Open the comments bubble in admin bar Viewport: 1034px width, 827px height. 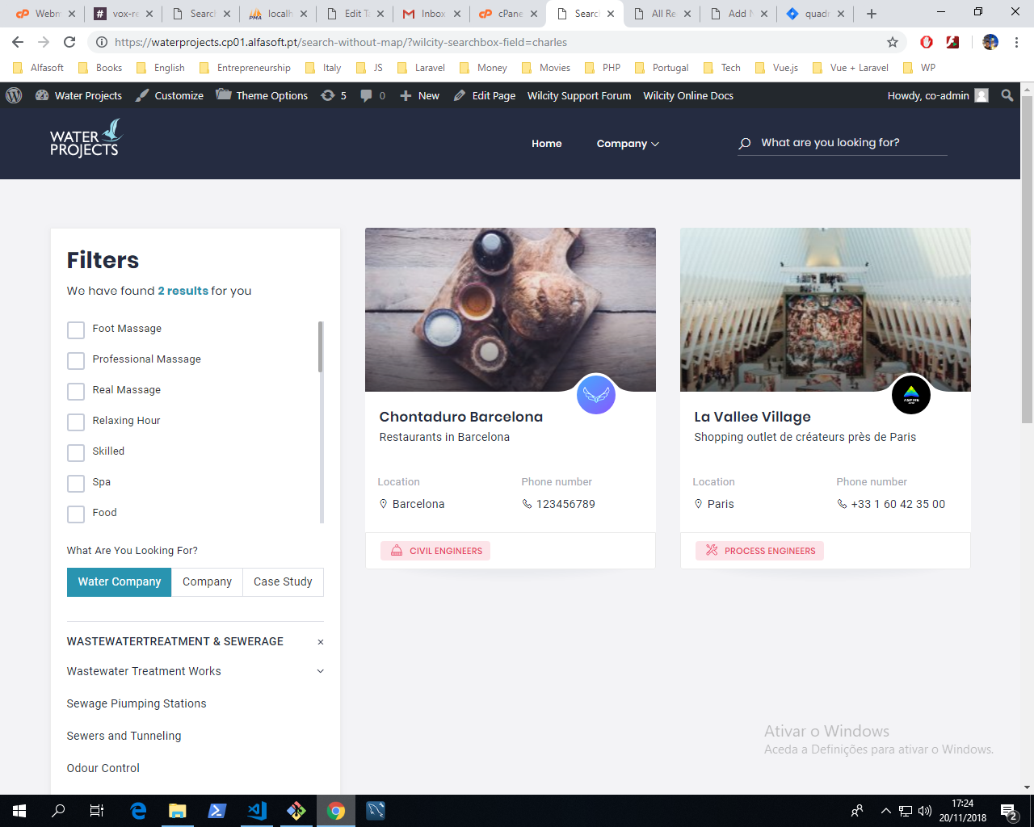click(372, 95)
